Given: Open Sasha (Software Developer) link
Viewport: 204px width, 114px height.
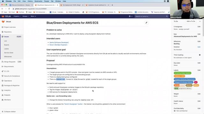Looking at the screenshot, I should coord(59,42).
